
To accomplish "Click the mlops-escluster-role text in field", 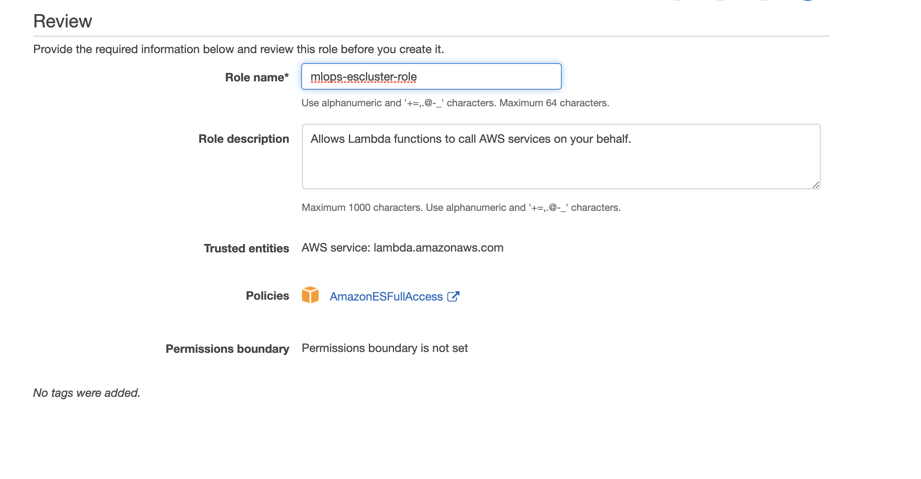I will point(363,77).
